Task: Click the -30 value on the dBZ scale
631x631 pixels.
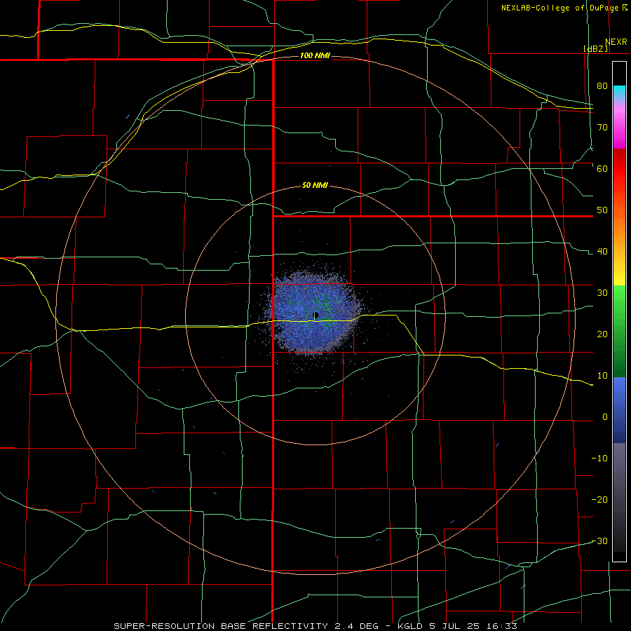Action: 599,541
